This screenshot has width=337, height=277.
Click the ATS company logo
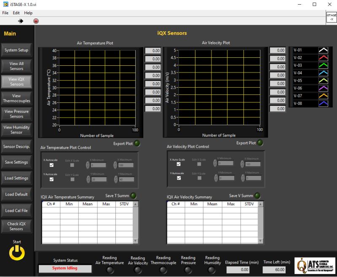point(315,265)
